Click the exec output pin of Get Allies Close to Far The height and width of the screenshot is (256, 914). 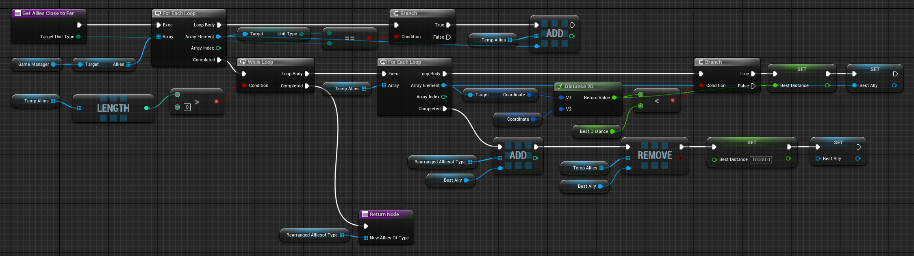[x=79, y=25]
